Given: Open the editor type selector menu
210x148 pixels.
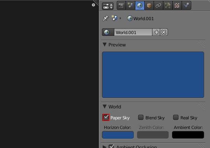Looking at the screenshot, I should (108, 6).
